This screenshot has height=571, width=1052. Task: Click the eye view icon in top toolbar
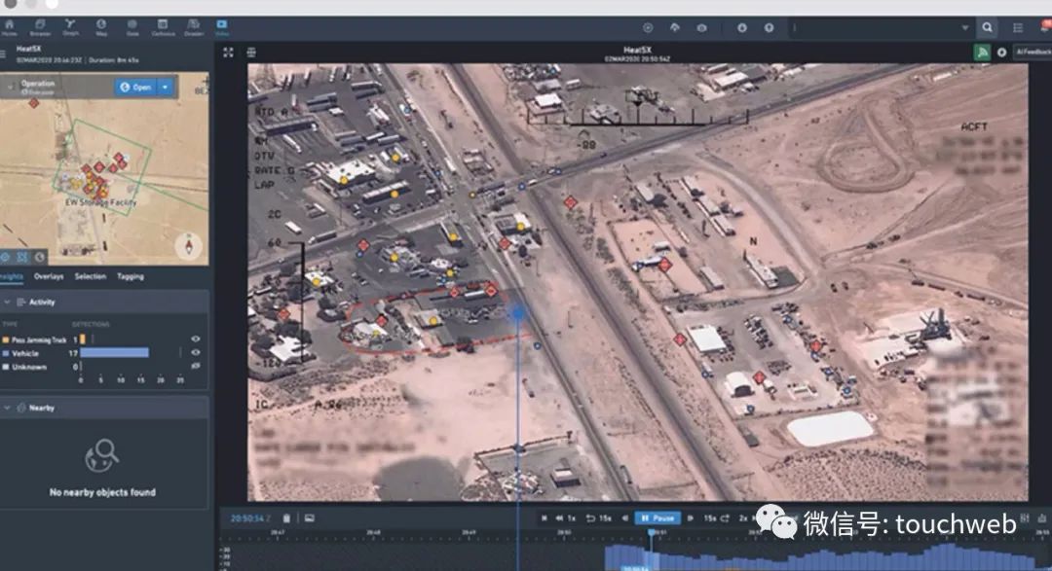pyautogui.click(x=701, y=27)
